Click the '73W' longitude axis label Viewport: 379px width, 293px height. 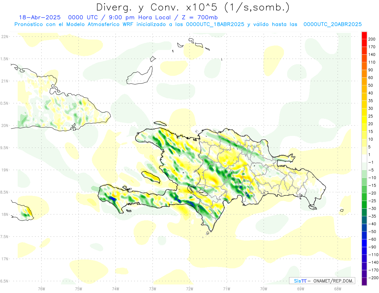click(x=153, y=289)
